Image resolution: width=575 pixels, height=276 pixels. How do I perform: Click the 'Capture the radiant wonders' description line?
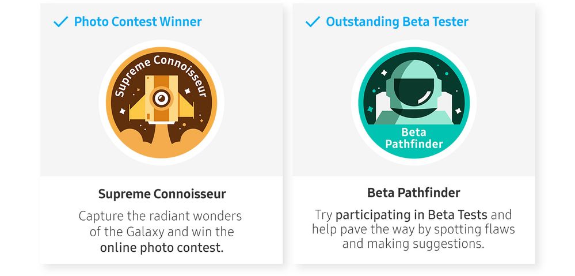pos(160,216)
